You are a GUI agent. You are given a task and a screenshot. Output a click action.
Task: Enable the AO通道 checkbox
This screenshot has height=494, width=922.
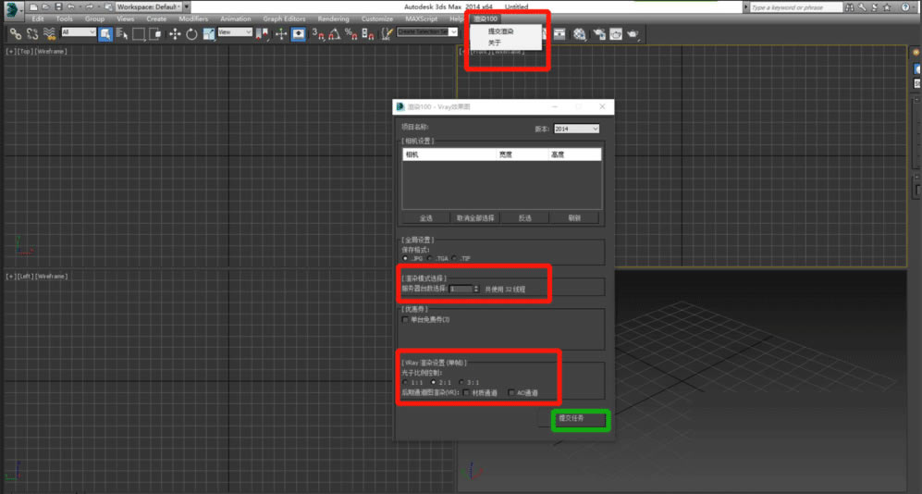[x=510, y=392]
